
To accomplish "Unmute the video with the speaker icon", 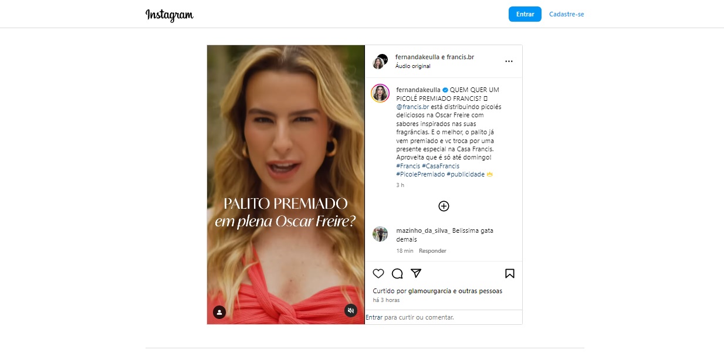I will (351, 311).
